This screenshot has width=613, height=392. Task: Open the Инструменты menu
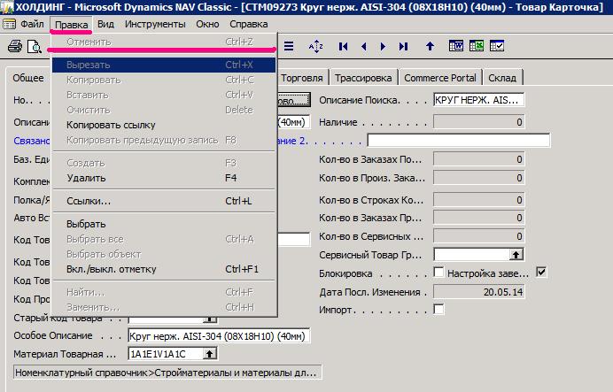click(x=155, y=24)
